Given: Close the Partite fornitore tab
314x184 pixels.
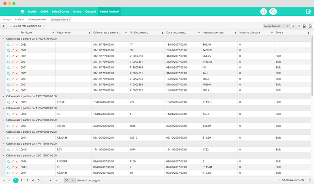Looking at the screenshot, I should pos(70,19).
